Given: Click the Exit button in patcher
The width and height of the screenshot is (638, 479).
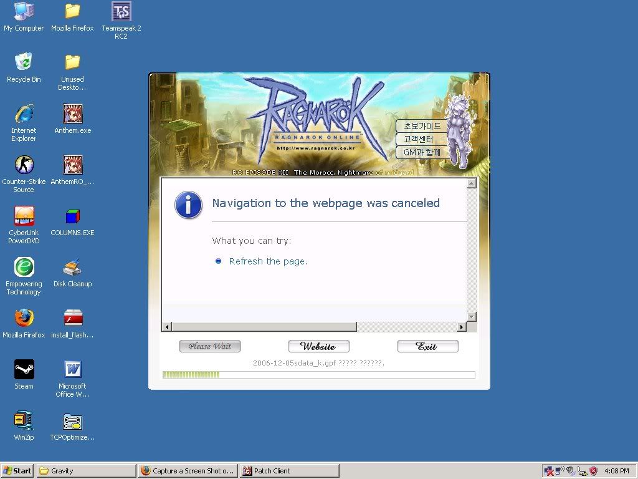Looking at the screenshot, I should 427,346.
